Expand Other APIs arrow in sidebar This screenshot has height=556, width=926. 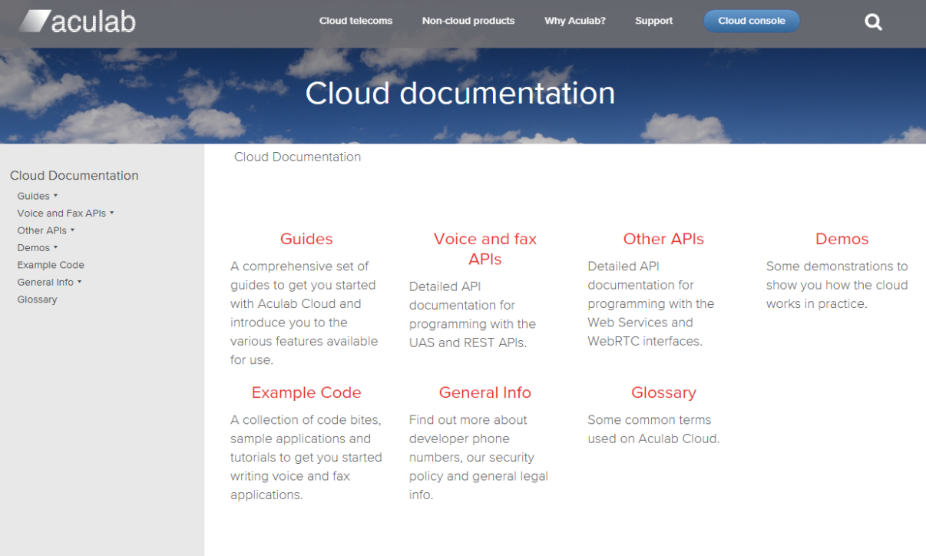[73, 230]
